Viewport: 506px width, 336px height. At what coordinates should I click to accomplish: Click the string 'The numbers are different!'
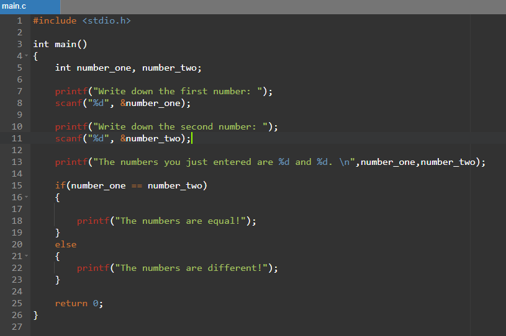(x=191, y=268)
